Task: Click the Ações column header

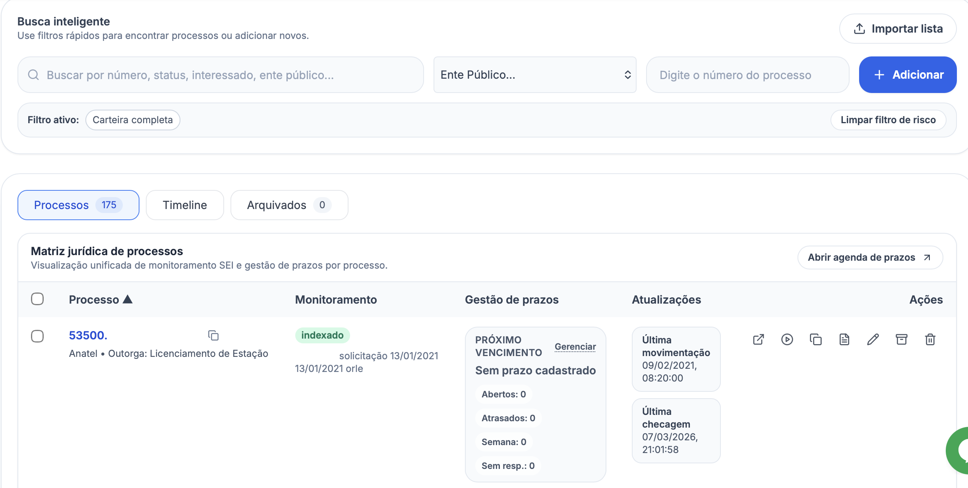Action: tap(926, 300)
